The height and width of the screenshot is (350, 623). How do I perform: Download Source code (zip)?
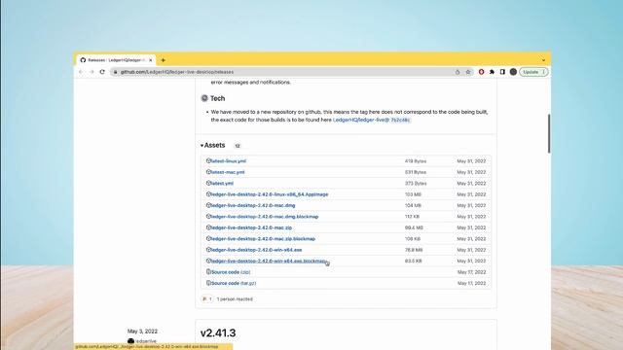pos(231,272)
